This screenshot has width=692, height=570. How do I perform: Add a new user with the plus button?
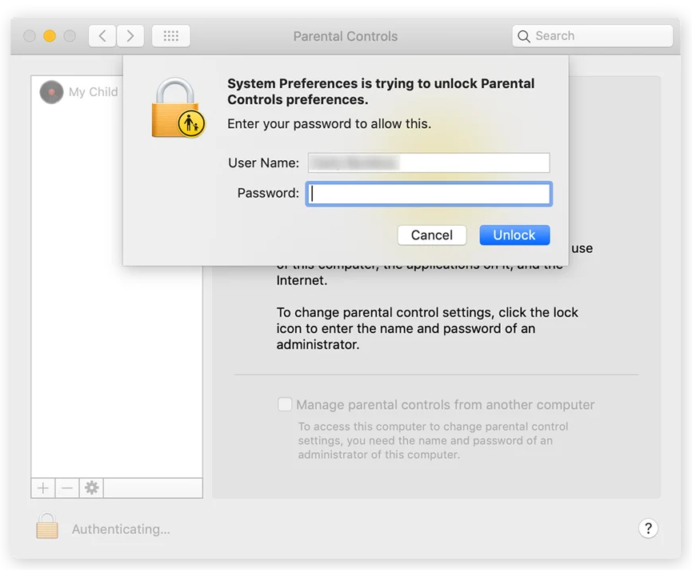click(x=43, y=488)
